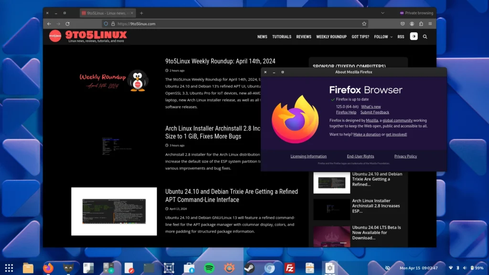
Task: Open the clock Mon Apr 15 09:02:47
Action: [418, 268]
